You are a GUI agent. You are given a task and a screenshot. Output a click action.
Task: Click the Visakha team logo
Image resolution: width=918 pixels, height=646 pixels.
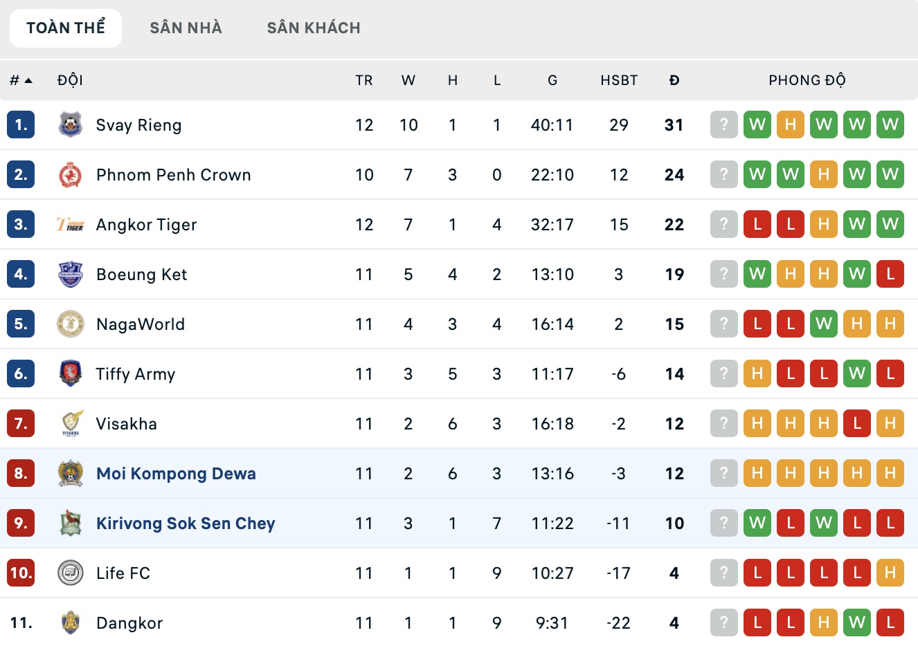pyautogui.click(x=70, y=423)
